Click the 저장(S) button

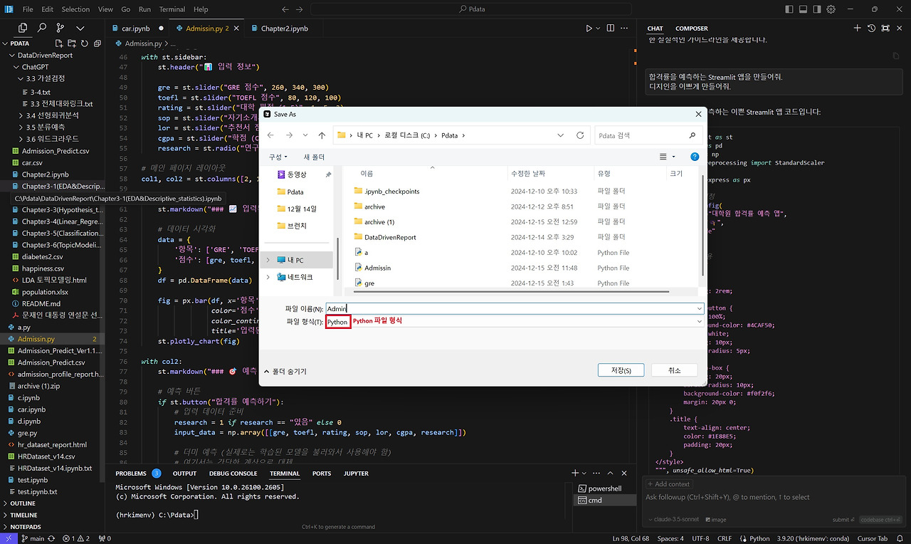click(x=621, y=370)
